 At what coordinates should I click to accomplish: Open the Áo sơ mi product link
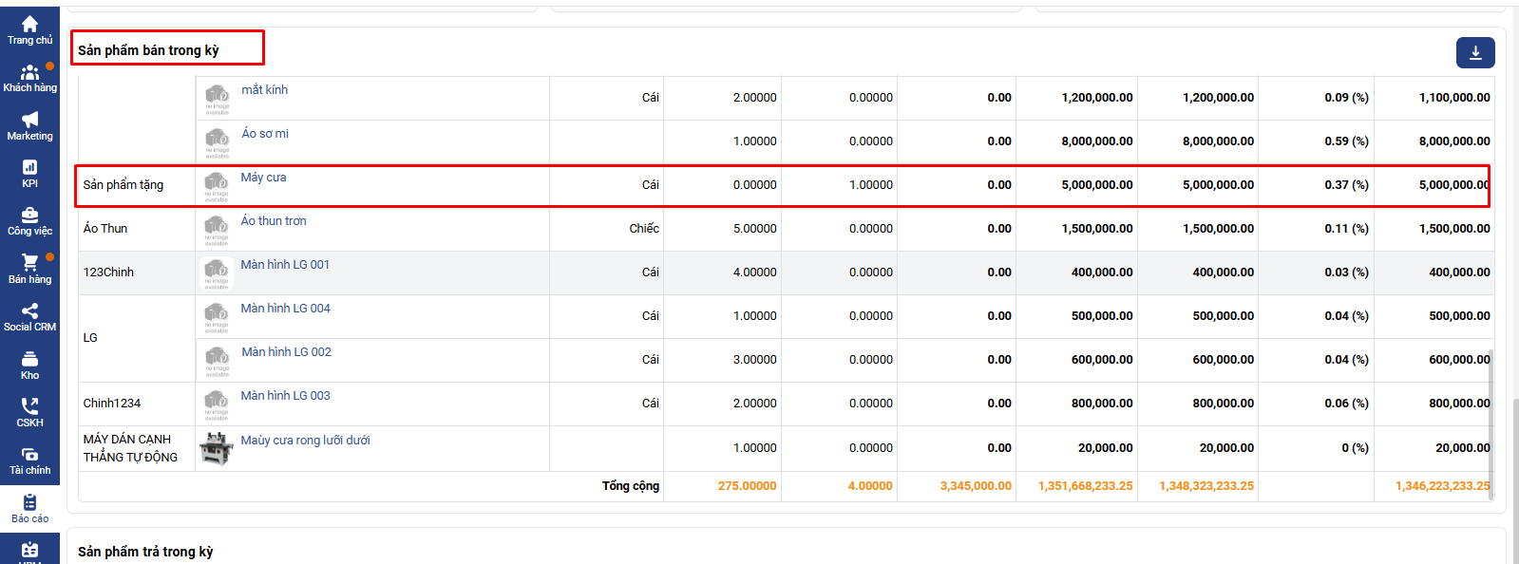pos(265,134)
